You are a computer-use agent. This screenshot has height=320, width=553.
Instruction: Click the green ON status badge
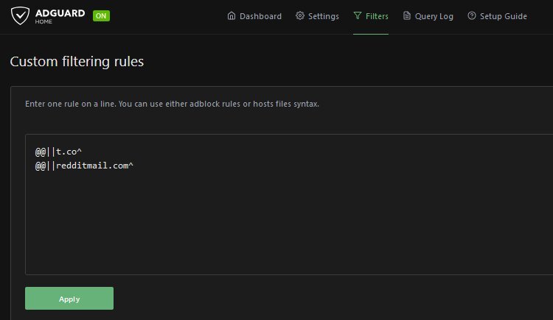point(101,16)
